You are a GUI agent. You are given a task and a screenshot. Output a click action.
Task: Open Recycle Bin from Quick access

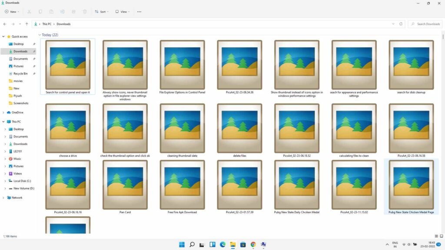[20, 73]
